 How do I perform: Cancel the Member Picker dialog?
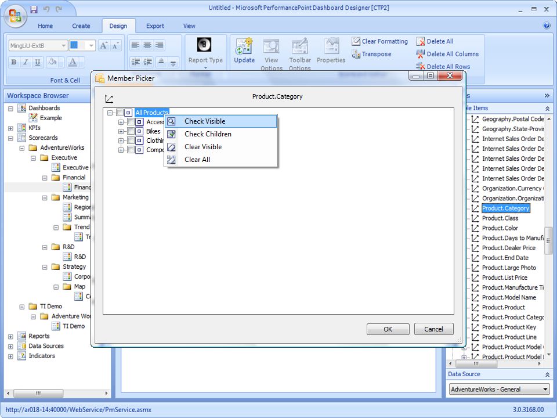point(434,329)
